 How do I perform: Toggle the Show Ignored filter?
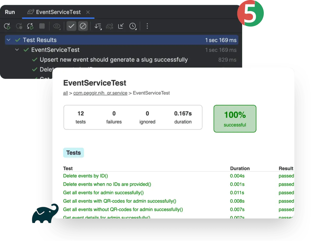pyautogui.click(x=83, y=26)
